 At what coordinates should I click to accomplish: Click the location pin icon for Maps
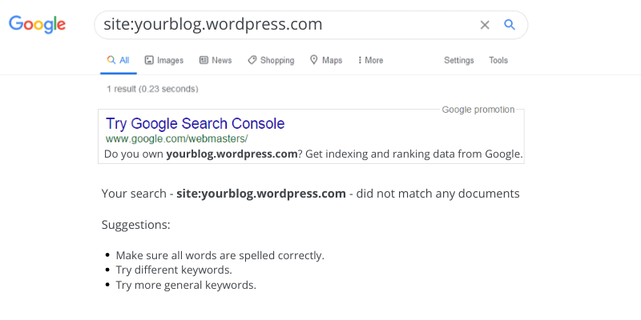pos(314,60)
